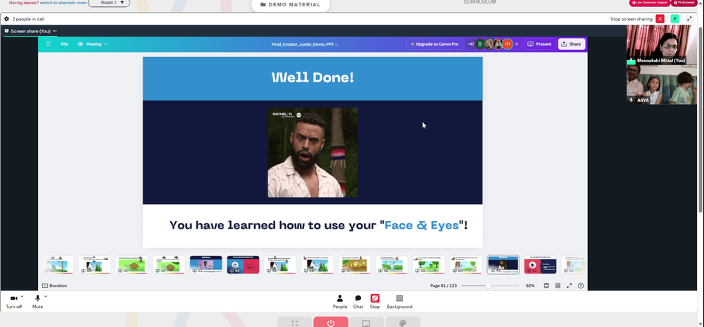Open the CURRICULUM tab
This screenshot has width=704, height=327.
tap(479, 2)
